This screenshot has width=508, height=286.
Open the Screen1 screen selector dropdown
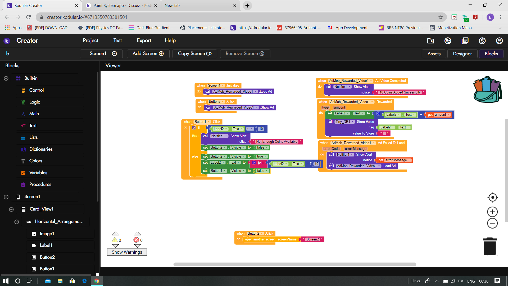101,54
